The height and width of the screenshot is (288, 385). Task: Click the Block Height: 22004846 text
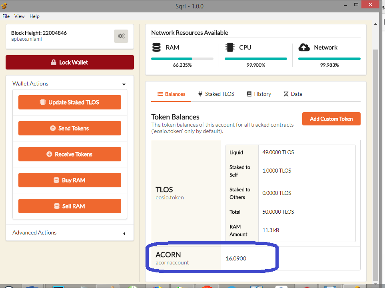[x=39, y=33]
